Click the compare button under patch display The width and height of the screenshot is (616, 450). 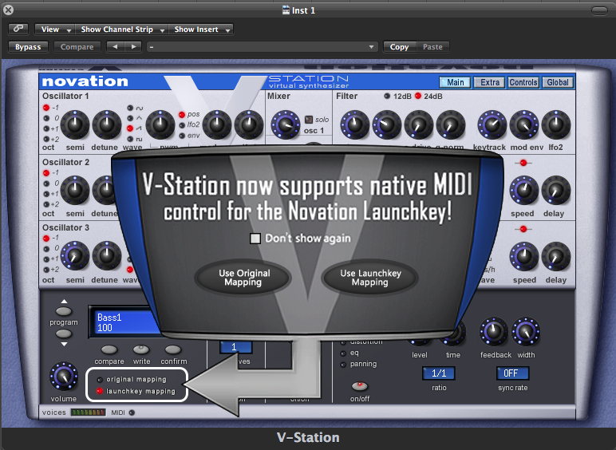109,349
